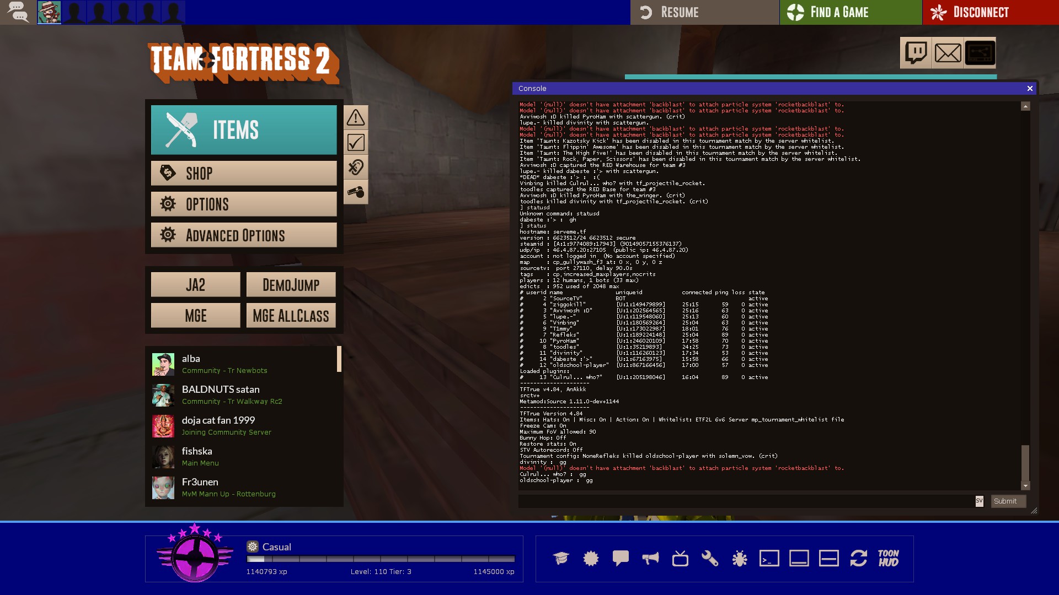The width and height of the screenshot is (1059, 595).
Task: Click Find a Game
Action: [851, 12]
